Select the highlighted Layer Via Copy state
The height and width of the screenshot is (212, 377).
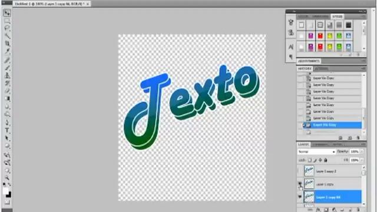click(x=332, y=125)
